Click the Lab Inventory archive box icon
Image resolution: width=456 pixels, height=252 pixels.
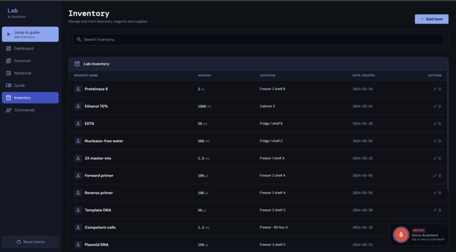(77, 64)
